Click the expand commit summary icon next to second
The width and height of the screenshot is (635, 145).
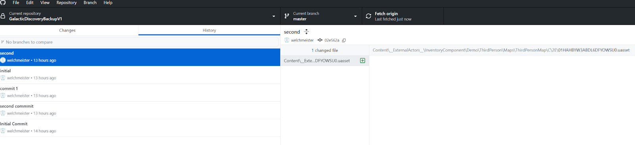[306, 32]
